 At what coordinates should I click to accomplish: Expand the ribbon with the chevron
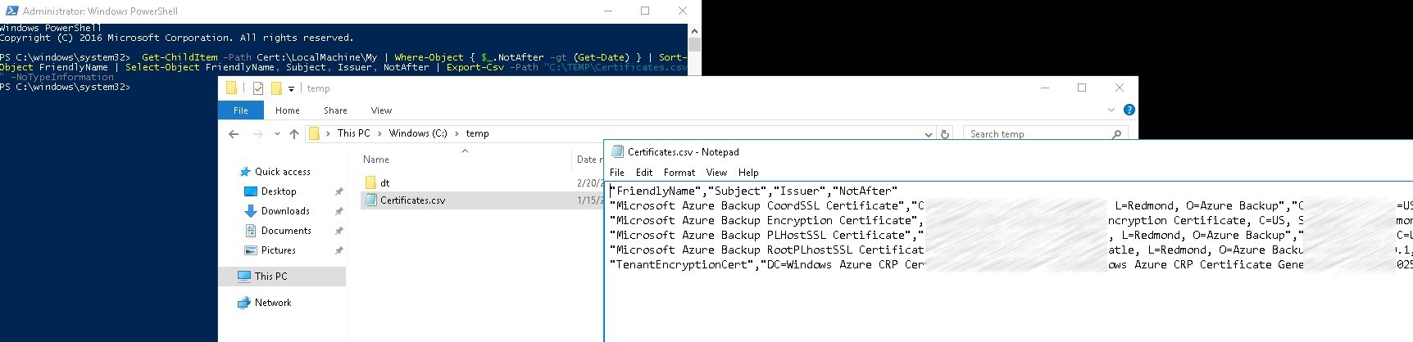1111,110
